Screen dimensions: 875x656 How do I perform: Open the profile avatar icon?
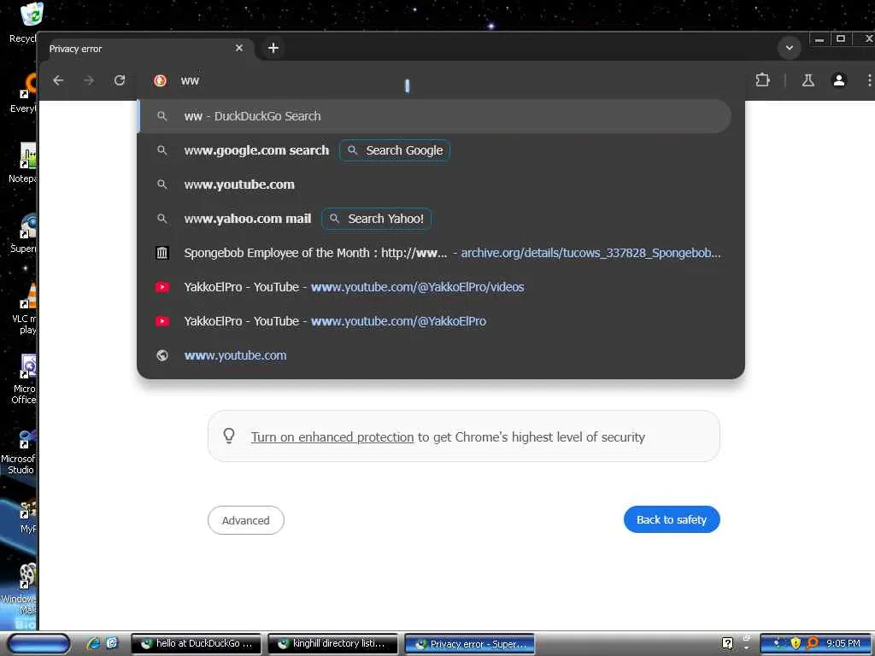tap(839, 80)
